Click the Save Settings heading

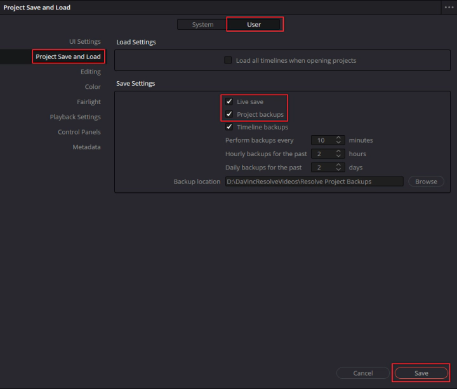click(136, 83)
